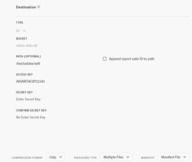Click the MANIFEST label
The height and width of the screenshot is (162, 192).
coord(148,158)
